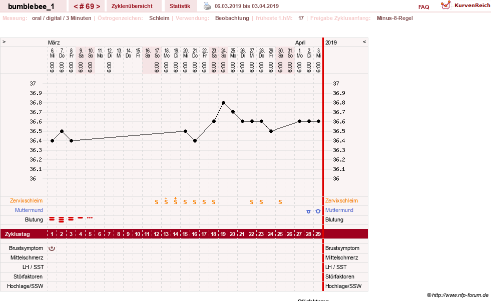Screen dimensions: 491x301
Task: Click the Zervixschleim S on cycle day 23
Action: [x=261, y=202]
